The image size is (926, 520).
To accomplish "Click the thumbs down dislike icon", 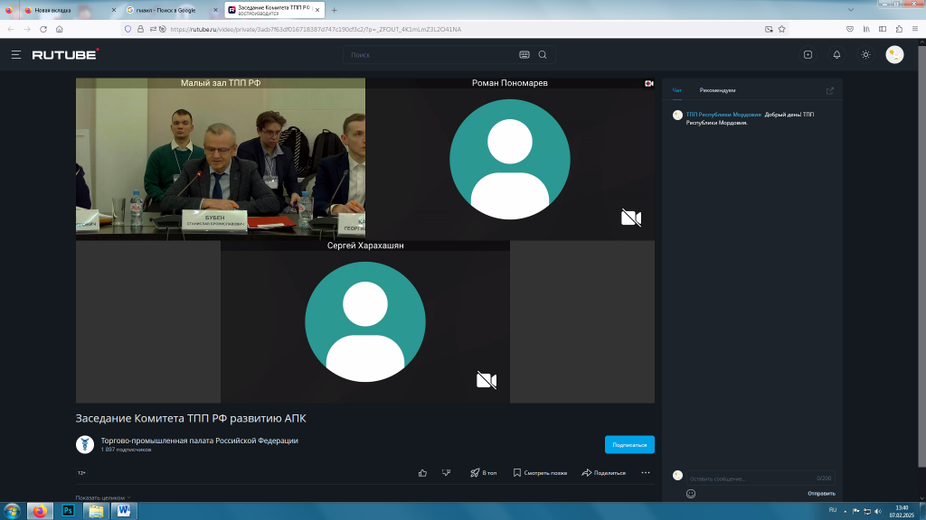I will click(446, 472).
